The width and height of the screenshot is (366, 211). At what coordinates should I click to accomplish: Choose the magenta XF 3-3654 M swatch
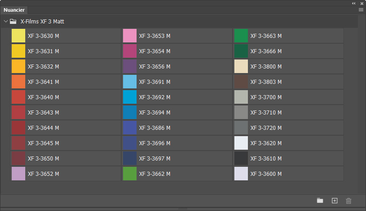pyautogui.click(x=130, y=51)
